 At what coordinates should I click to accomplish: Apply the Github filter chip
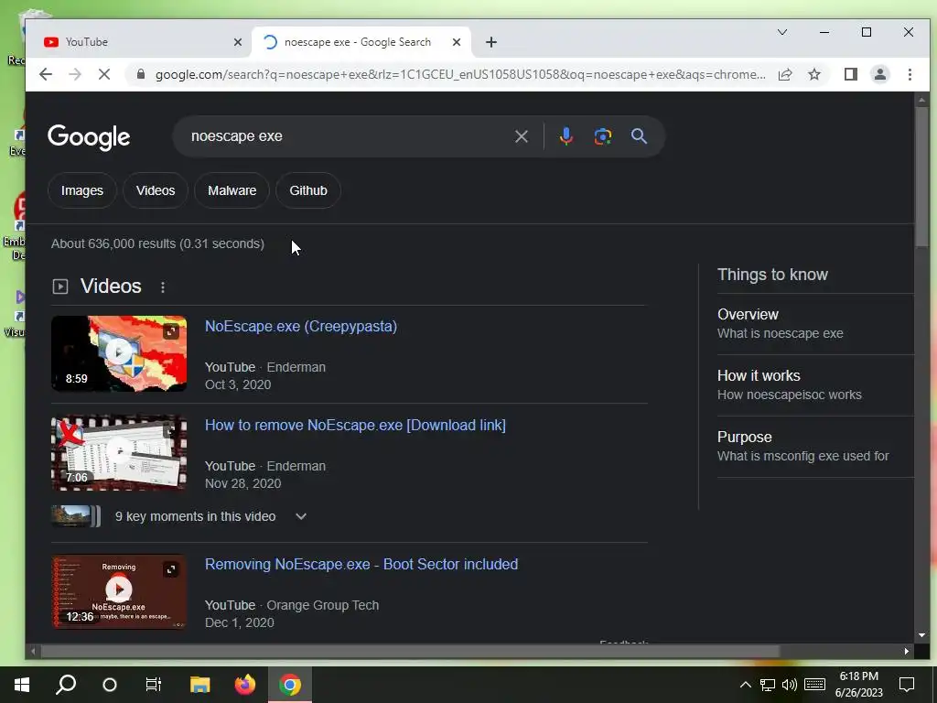click(308, 190)
